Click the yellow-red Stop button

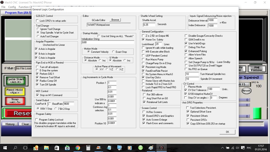[15, 101]
